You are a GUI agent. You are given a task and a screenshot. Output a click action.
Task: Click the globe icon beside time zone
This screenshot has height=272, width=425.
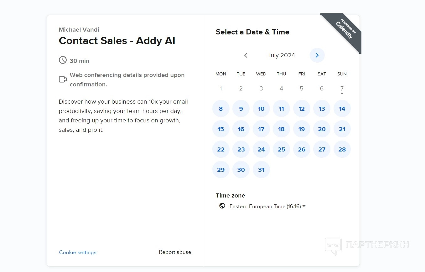[222, 206]
